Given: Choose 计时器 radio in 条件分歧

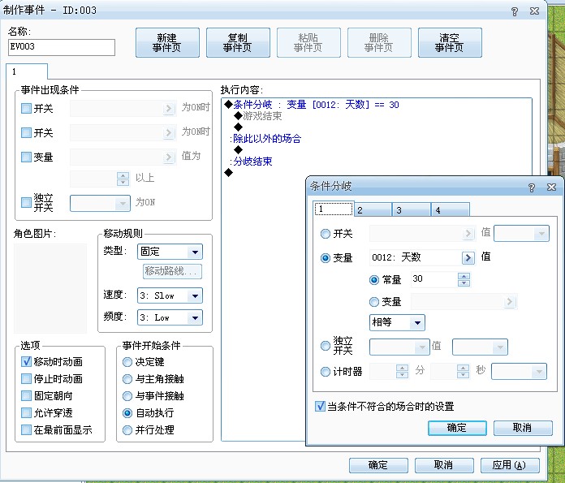Looking at the screenshot, I should click(x=325, y=372).
